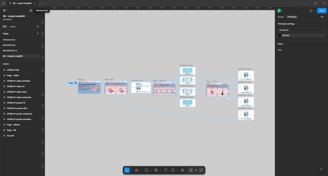The image size is (328, 176).
Task: Switch to the Assets tab
Action: 13,26
